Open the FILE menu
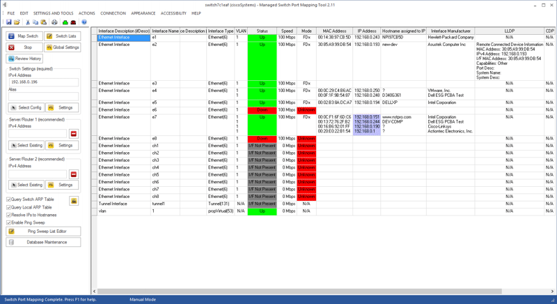The image size is (557, 304). click(11, 13)
